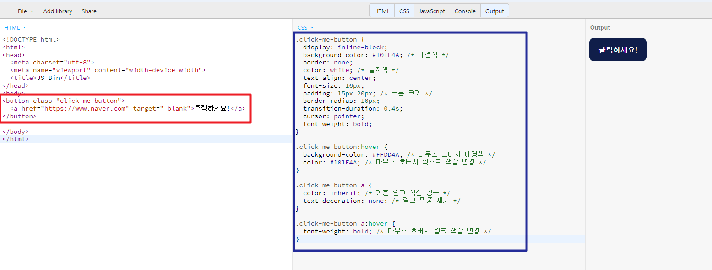Screen dimensions: 712x270
Task: Expand the HTML panel dropdown arrow
Action: point(25,27)
